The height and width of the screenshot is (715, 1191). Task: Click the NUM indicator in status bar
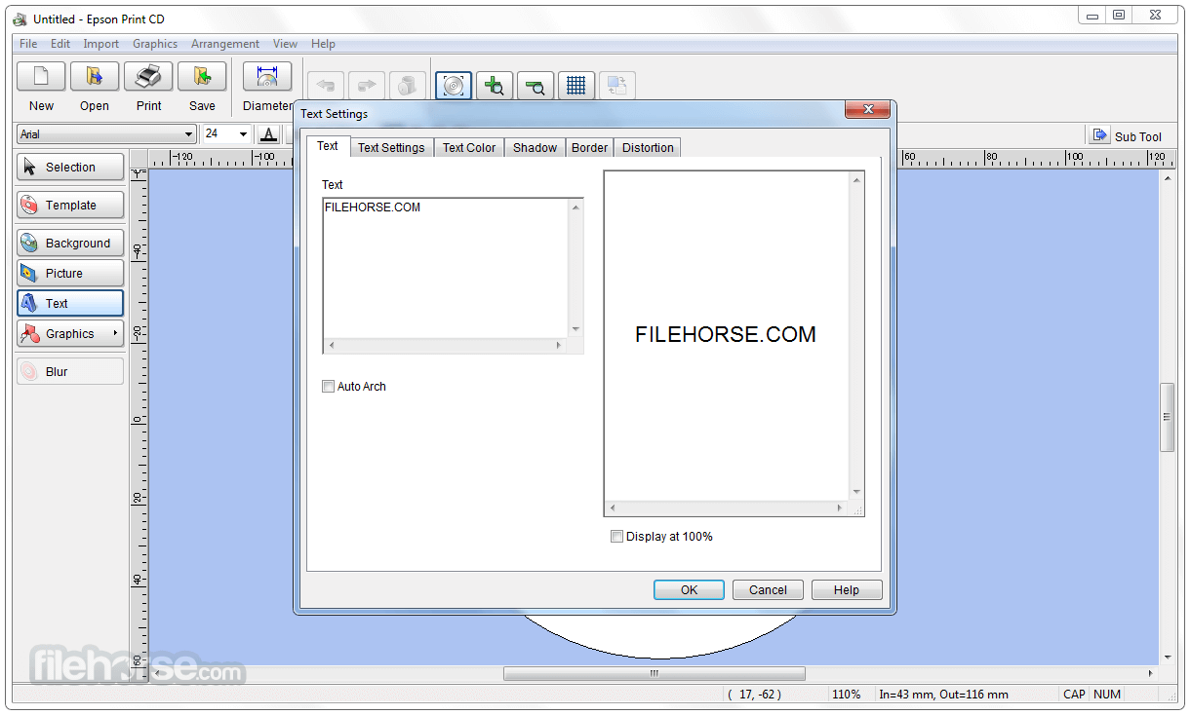pyautogui.click(x=1107, y=695)
